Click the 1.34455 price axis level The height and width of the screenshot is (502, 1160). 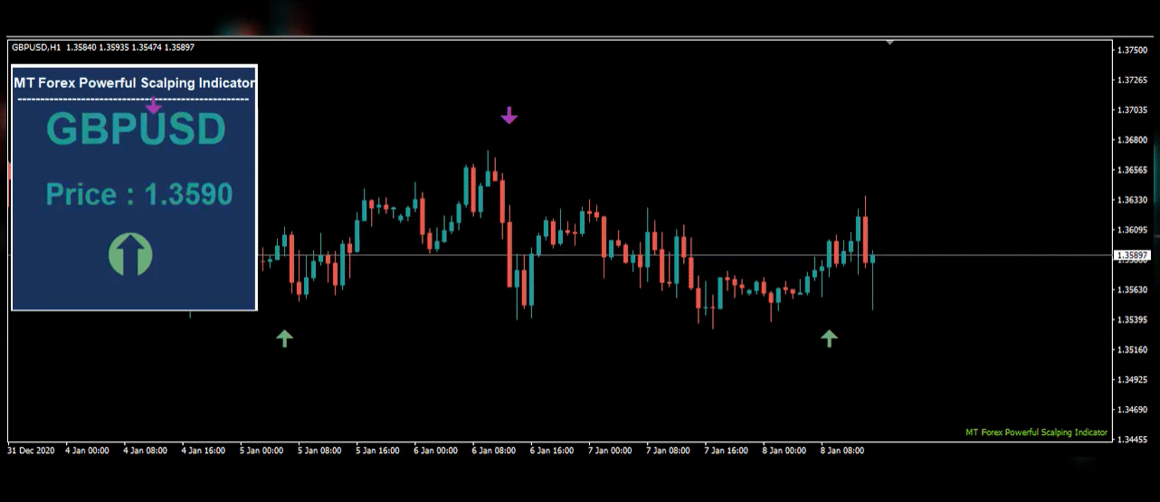[1133, 440]
